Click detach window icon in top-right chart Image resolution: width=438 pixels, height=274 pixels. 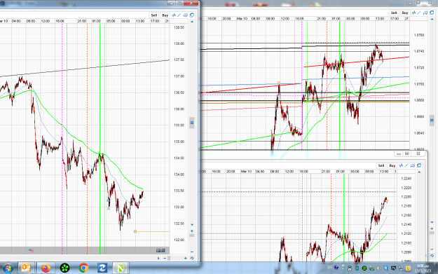pos(432,13)
